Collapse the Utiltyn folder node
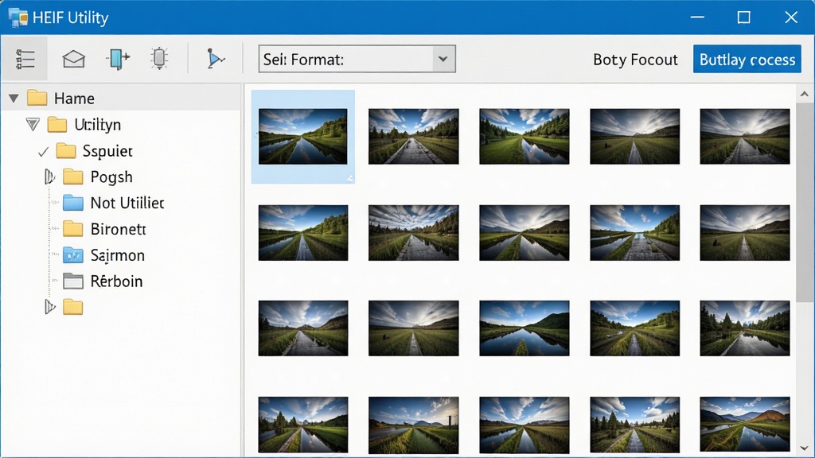Viewport: 815px width, 458px height. coord(33,124)
